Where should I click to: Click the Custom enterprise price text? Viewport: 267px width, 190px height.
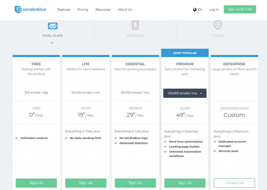pyautogui.click(x=234, y=115)
